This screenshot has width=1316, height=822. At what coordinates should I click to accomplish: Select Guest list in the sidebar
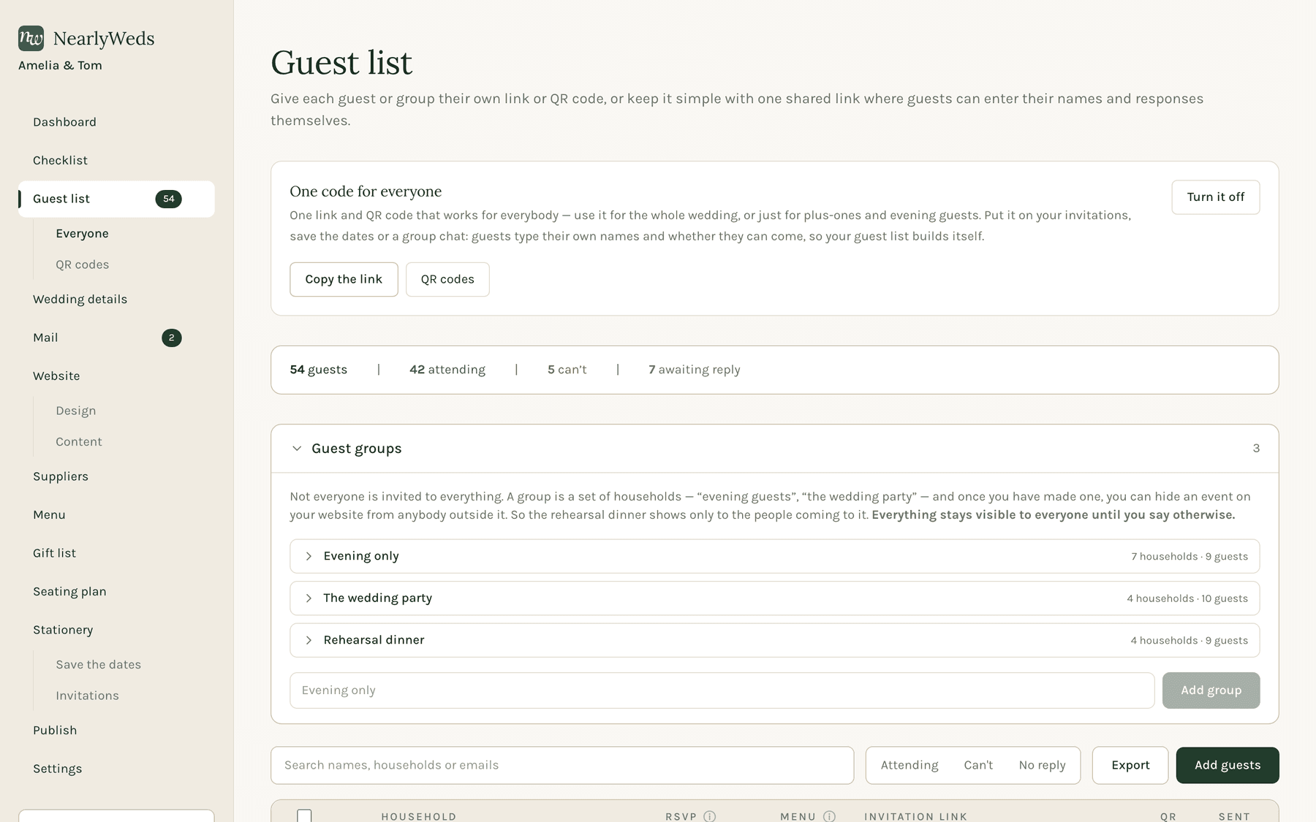116,199
